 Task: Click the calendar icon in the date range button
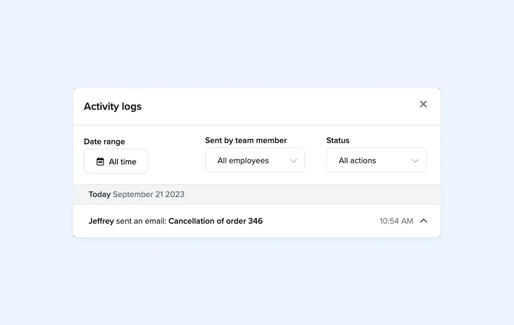(101, 161)
